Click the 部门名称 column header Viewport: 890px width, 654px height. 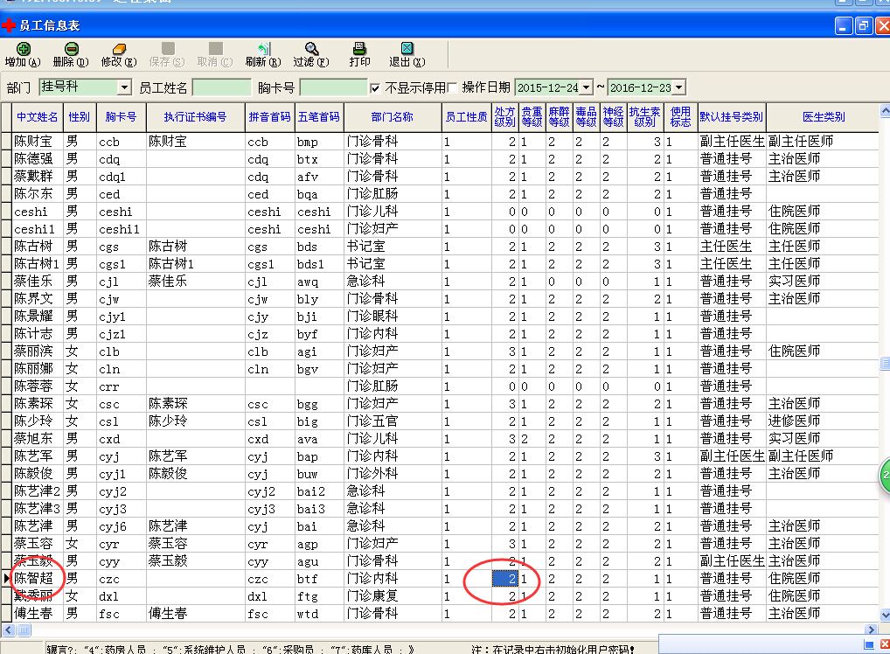click(393, 117)
